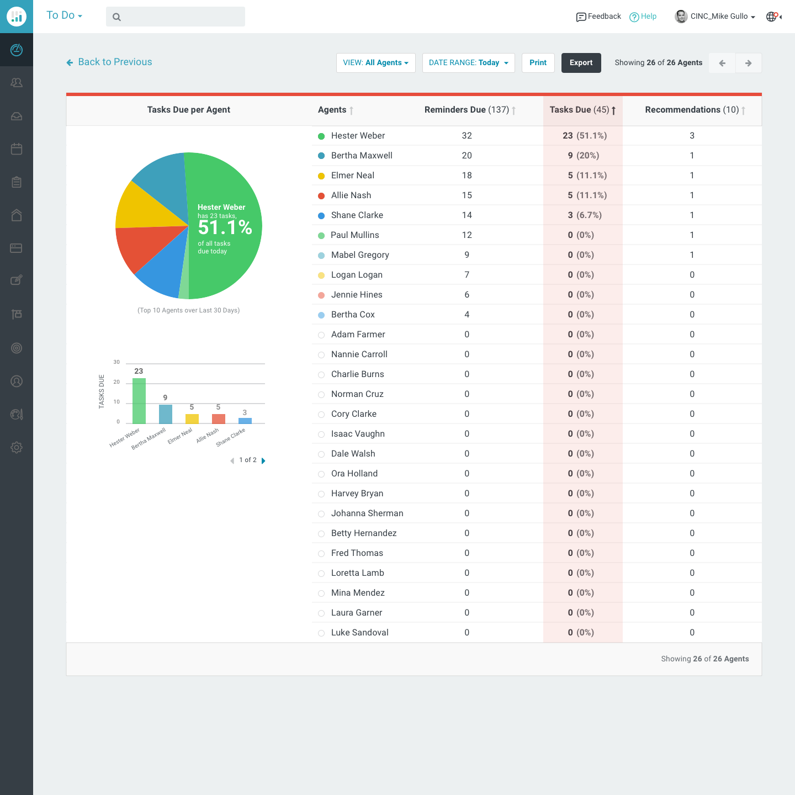Screen dimensions: 795x795
Task: Open the home listings icon in sidebar
Action: (17, 215)
